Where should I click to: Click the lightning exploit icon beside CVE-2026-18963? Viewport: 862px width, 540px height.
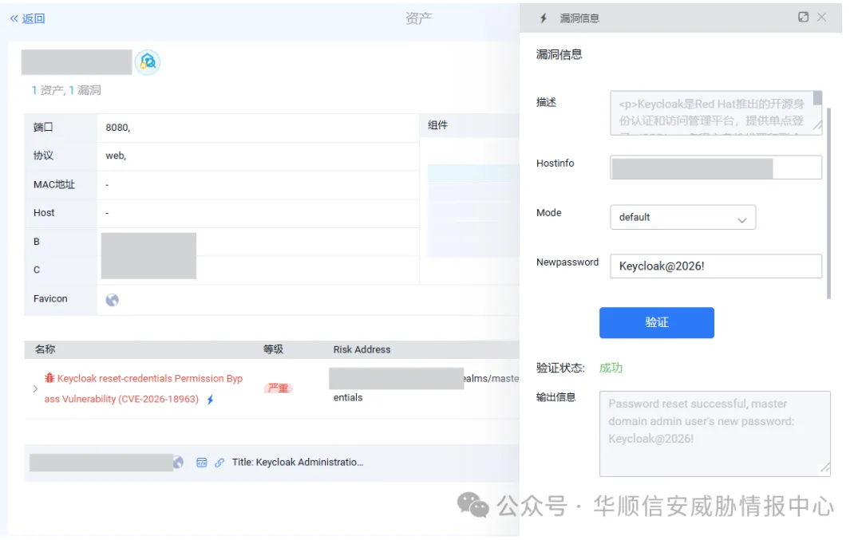[210, 400]
